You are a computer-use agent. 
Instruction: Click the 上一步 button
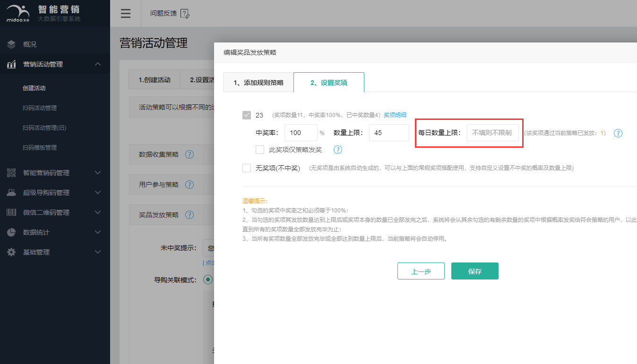421,271
